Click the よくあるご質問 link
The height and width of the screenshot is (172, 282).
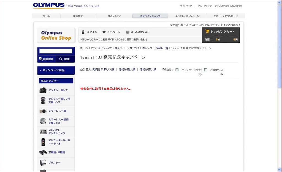pos(123,39)
